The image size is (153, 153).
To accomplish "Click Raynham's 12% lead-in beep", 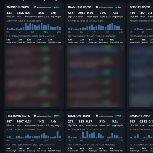I will [101, 40].
